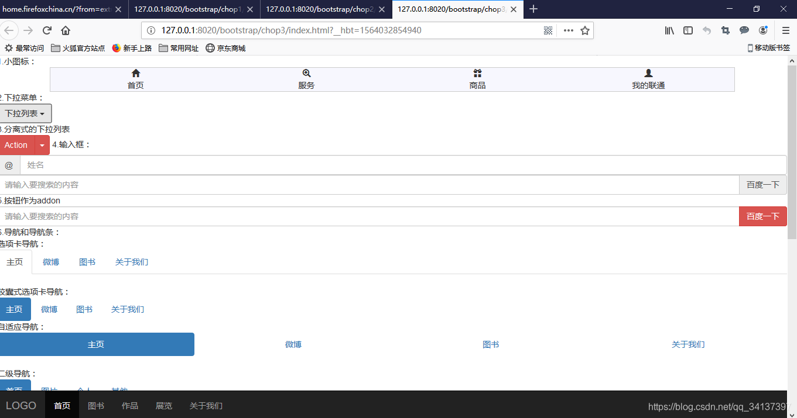Open 火狐官方站点 bookmark folder
Image resolution: width=797 pixels, height=418 pixels.
78,48
